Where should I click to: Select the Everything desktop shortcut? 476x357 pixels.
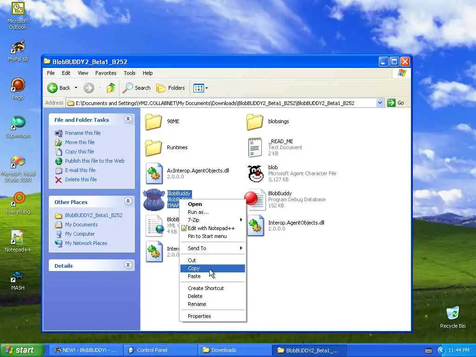coord(18,203)
